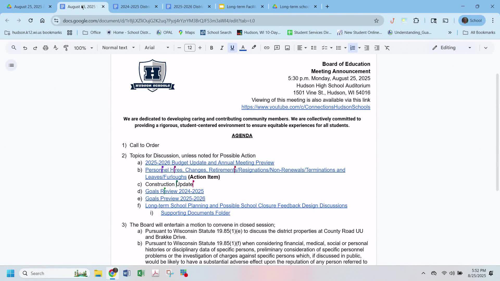The height and width of the screenshot is (281, 500).
Task: Show the document outline sidebar icon
Action: [11, 65]
